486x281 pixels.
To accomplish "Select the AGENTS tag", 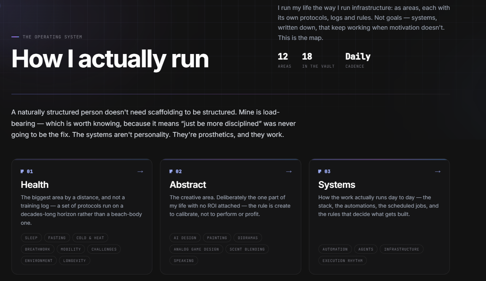I will pos(366,249).
